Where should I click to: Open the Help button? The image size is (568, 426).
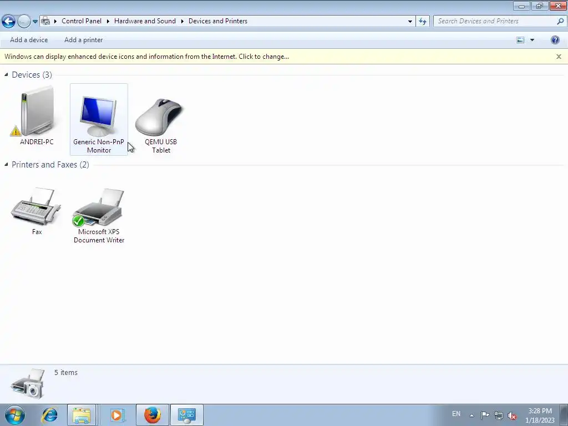555,40
